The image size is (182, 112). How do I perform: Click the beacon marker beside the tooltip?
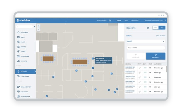(93, 59)
